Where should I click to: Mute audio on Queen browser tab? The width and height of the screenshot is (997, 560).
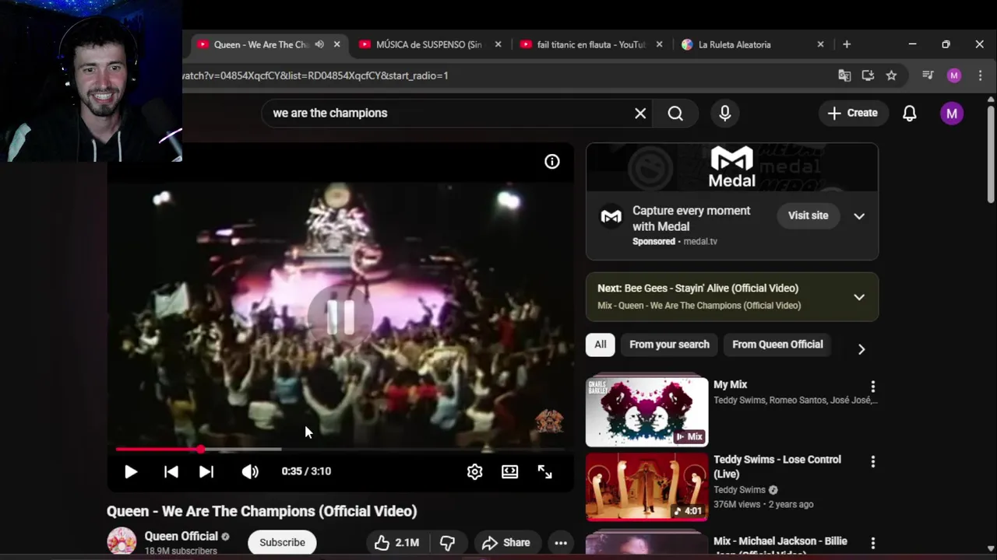[319, 44]
